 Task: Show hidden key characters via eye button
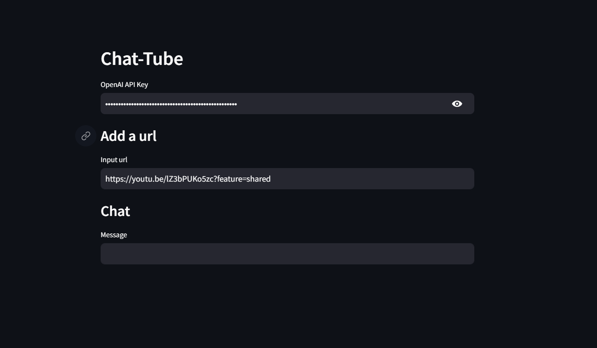coord(457,104)
